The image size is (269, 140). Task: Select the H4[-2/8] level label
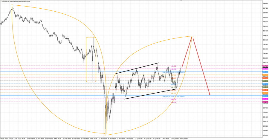click(173, 102)
